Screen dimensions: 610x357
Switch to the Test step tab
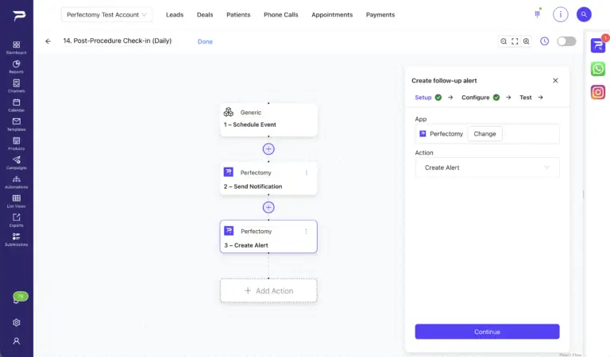(x=525, y=98)
